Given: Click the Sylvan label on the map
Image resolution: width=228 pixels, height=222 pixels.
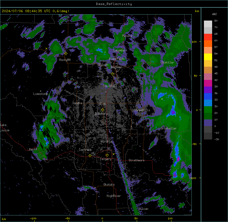Looking at the screenshot, I should tap(103, 65).
